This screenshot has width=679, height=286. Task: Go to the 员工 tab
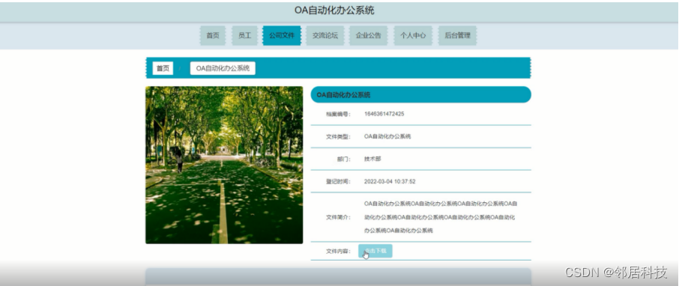(x=244, y=35)
